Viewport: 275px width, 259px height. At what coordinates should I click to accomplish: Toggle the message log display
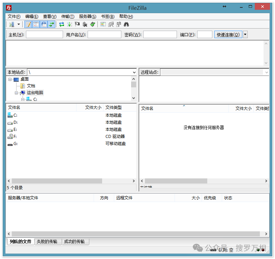(x=28, y=24)
